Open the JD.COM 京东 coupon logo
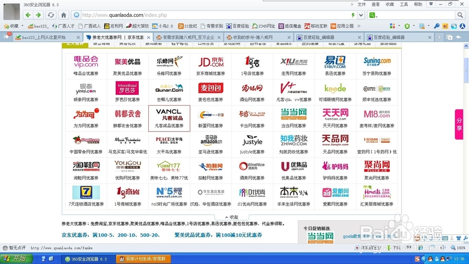This screenshot has width=469, height=264. 211,62
